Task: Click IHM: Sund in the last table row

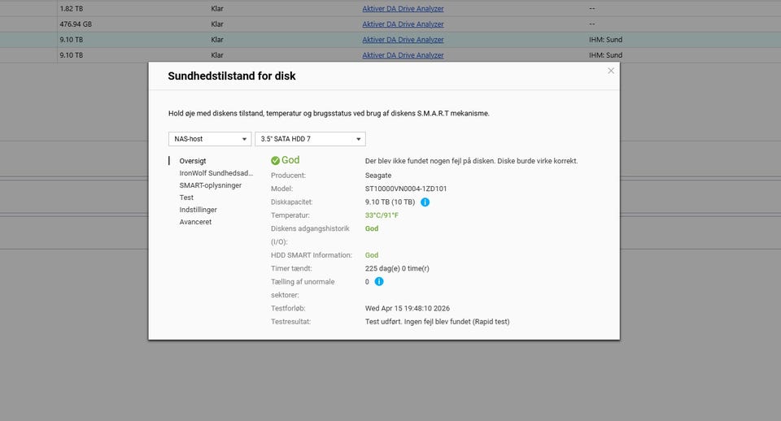Action: click(605, 54)
